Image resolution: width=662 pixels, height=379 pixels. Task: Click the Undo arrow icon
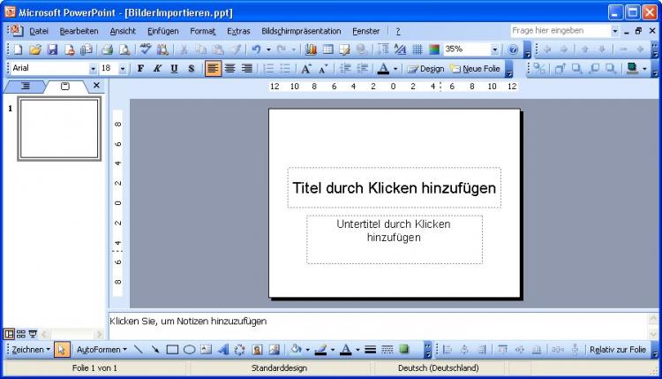pyautogui.click(x=256, y=50)
